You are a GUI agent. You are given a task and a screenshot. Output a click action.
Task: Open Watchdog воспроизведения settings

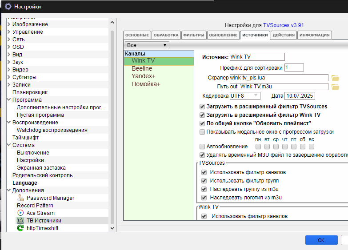(x=52, y=130)
